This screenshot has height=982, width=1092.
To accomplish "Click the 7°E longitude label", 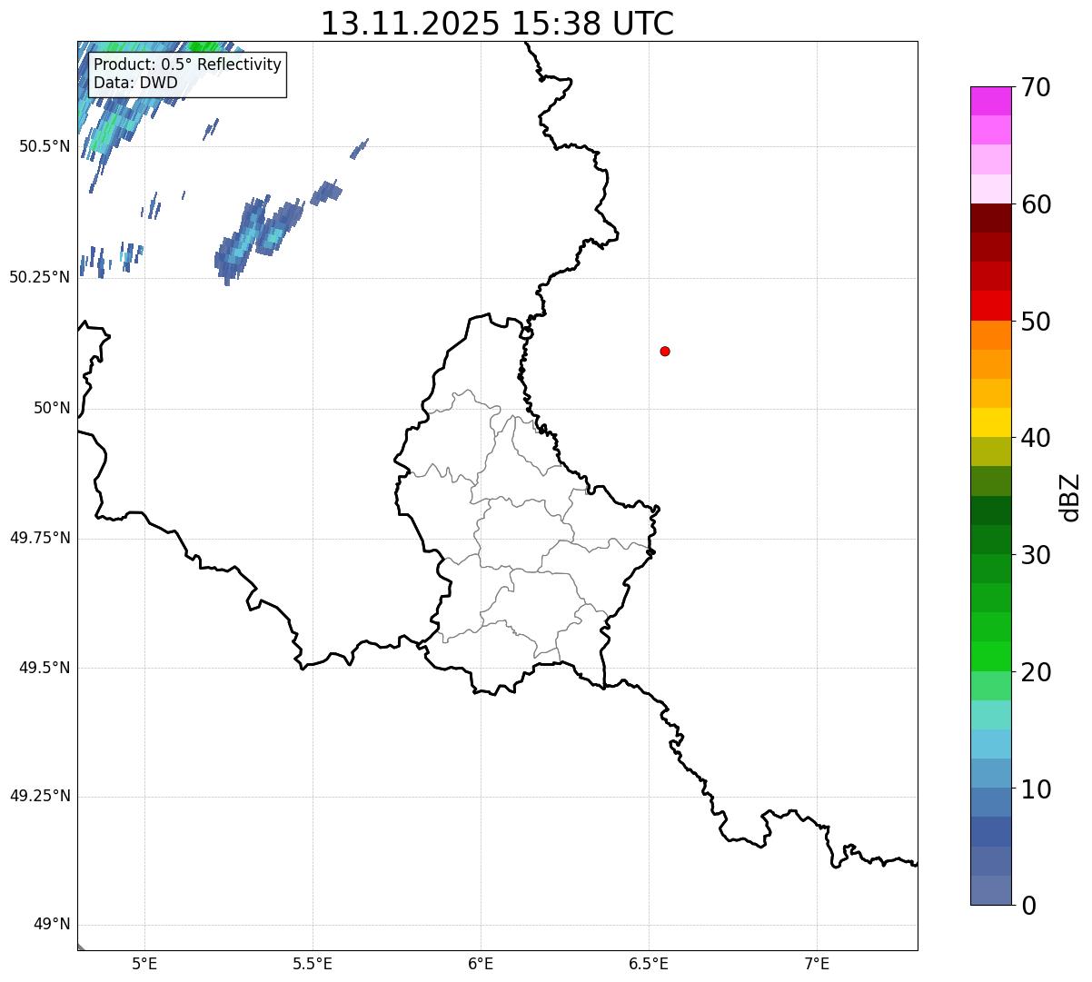I will (x=817, y=963).
